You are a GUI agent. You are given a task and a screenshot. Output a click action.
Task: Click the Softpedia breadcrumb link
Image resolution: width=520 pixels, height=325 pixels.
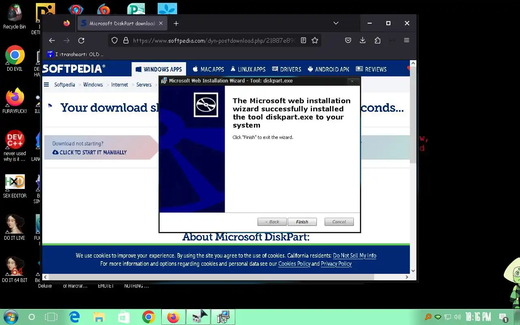click(65, 84)
